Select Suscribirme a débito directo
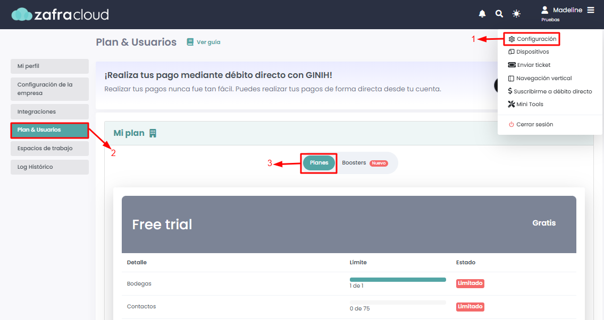Image resolution: width=604 pixels, height=320 pixels. 550,91
